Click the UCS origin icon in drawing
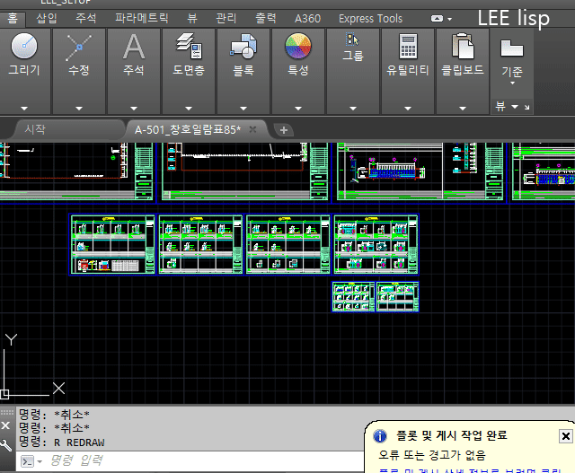 (4, 395)
